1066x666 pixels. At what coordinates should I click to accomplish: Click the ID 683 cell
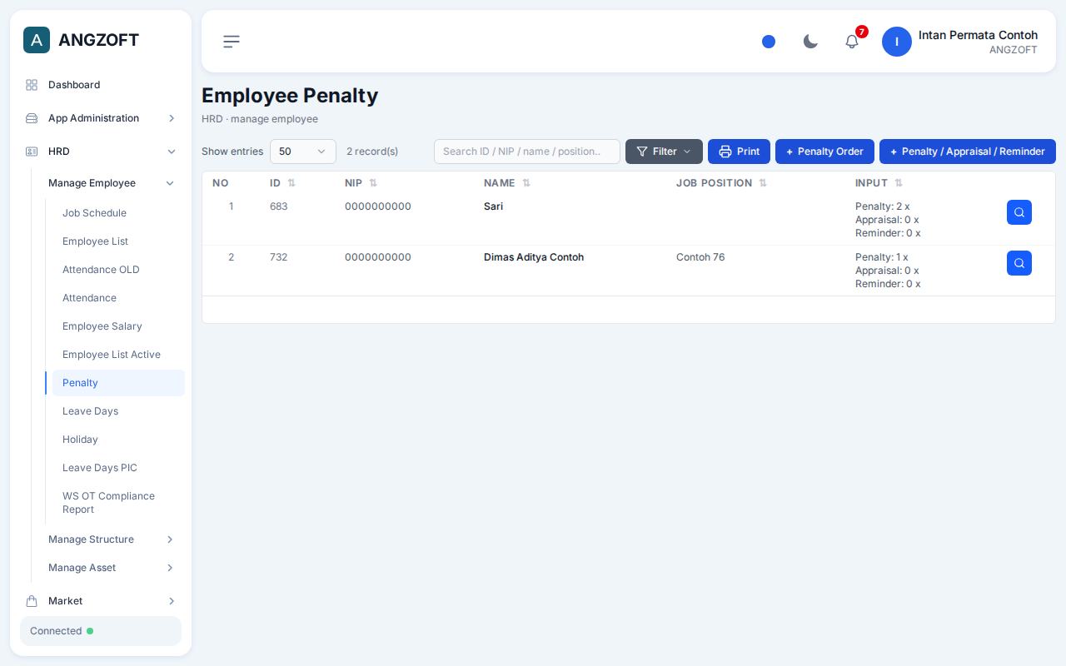pos(278,206)
